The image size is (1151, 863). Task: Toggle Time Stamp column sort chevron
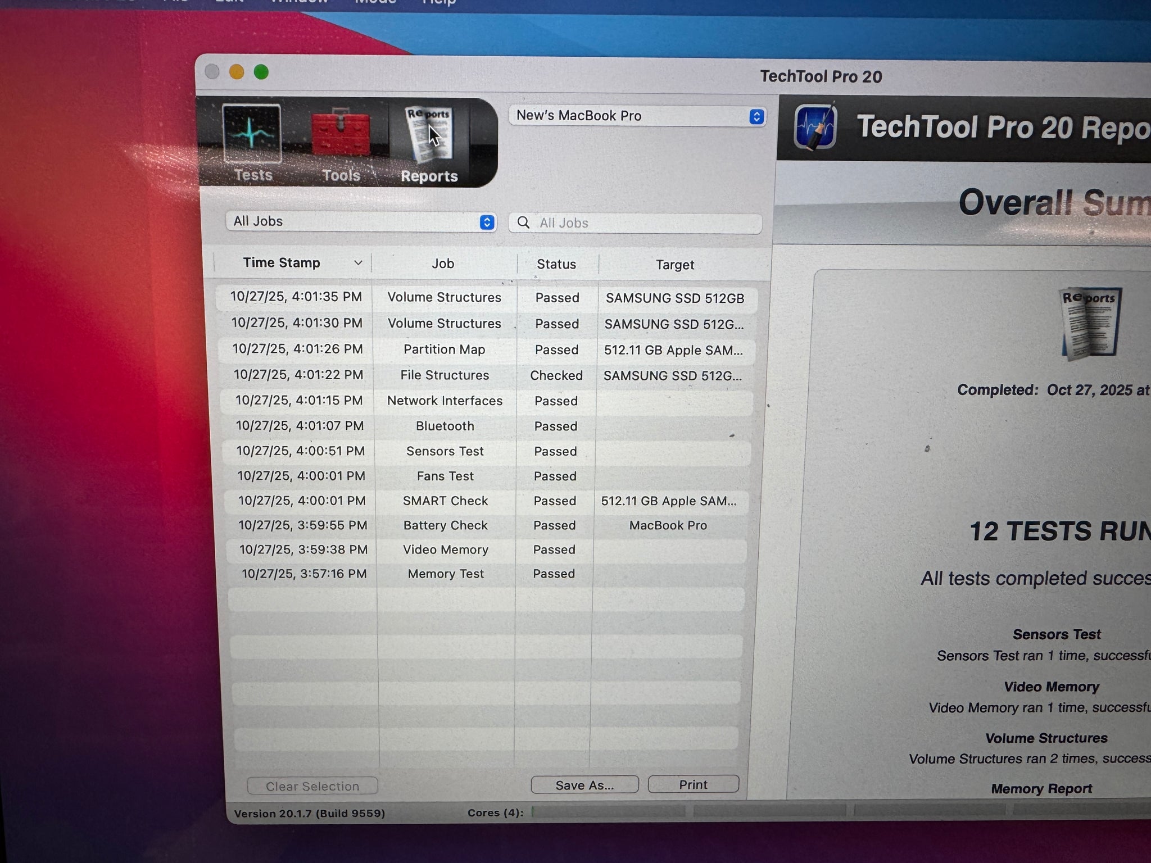(358, 262)
